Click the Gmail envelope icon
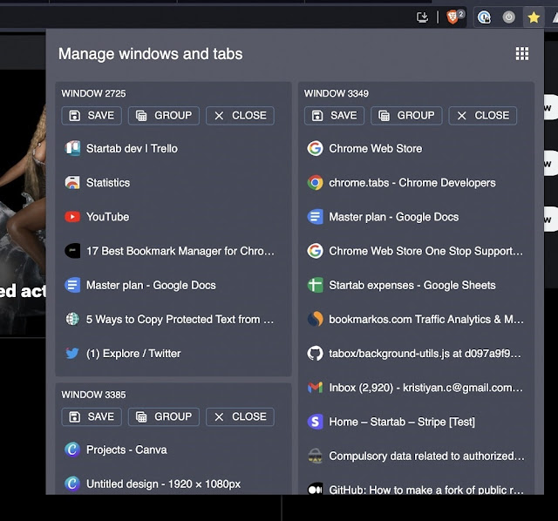This screenshot has width=558, height=521. click(316, 388)
